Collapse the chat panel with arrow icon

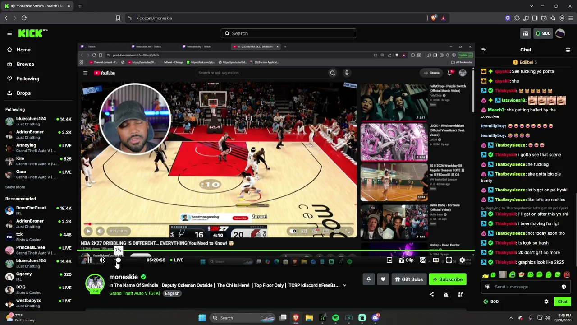(484, 50)
